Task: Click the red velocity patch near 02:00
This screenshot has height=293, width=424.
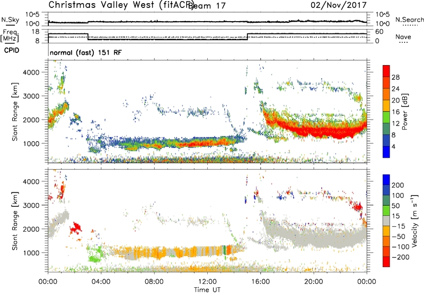Action: tap(76, 228)
